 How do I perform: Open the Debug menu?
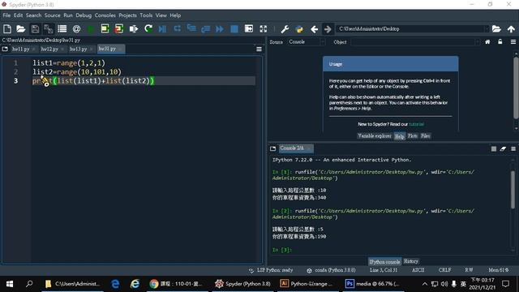click(x=84, y=15)
